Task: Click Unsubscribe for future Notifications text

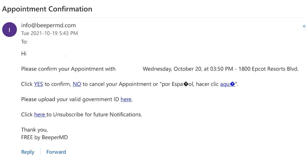Action: [98, 114]
